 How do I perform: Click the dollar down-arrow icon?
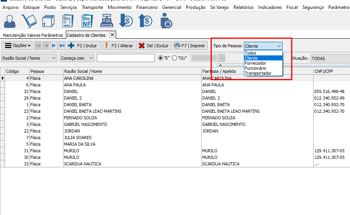click(126, 21)
